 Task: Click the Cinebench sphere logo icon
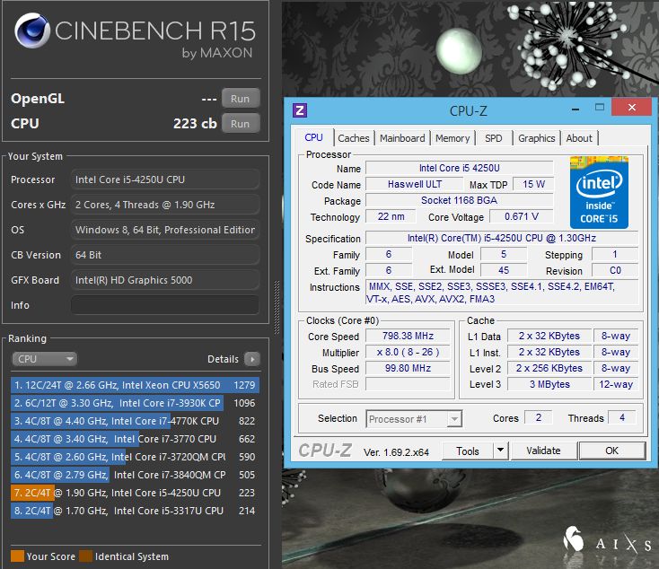click(32, 31)
